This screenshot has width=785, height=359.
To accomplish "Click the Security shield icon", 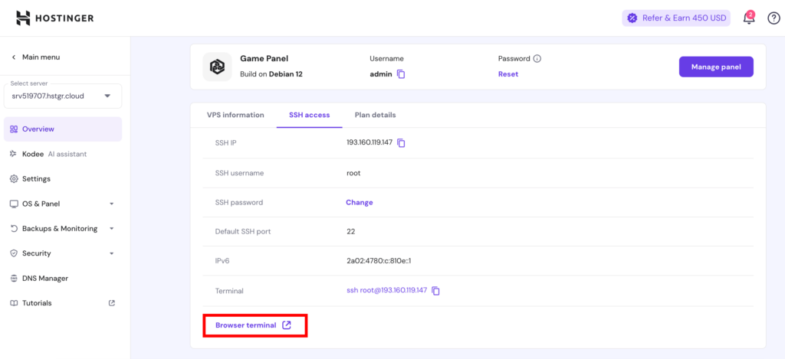I will click(14, 253).
